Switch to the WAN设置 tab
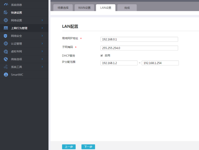 pos(84,8)
